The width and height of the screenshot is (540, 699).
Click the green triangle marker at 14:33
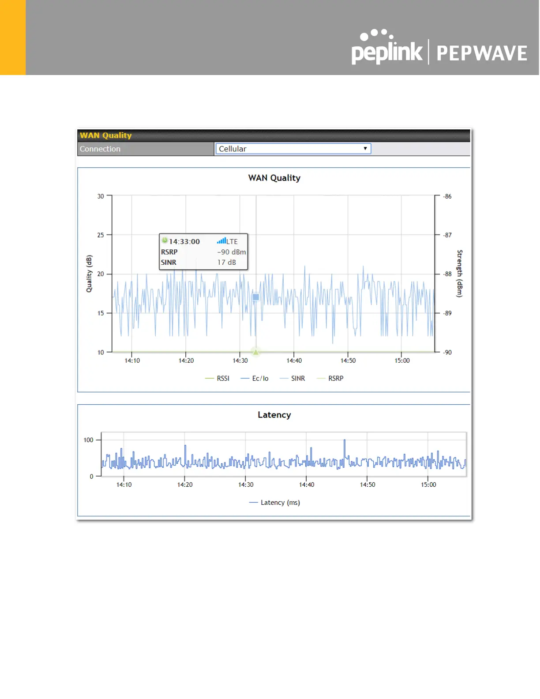coord(256,352)
